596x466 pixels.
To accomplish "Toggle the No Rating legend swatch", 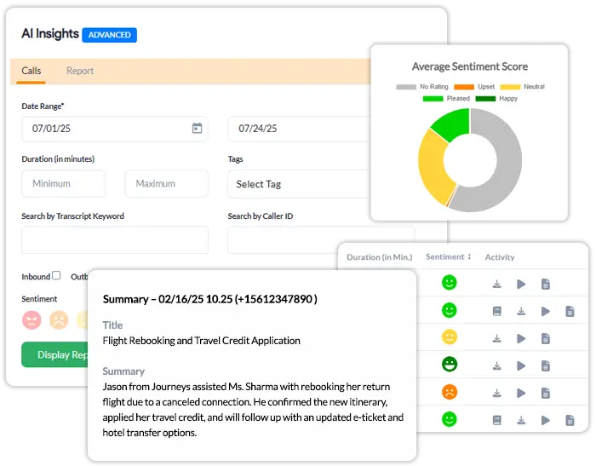I will tap(406, 87).
